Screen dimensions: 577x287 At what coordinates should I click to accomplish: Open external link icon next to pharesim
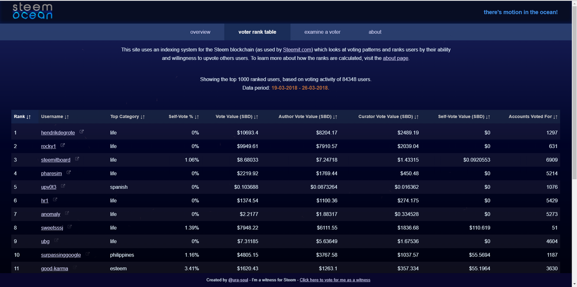coord(69,172)
